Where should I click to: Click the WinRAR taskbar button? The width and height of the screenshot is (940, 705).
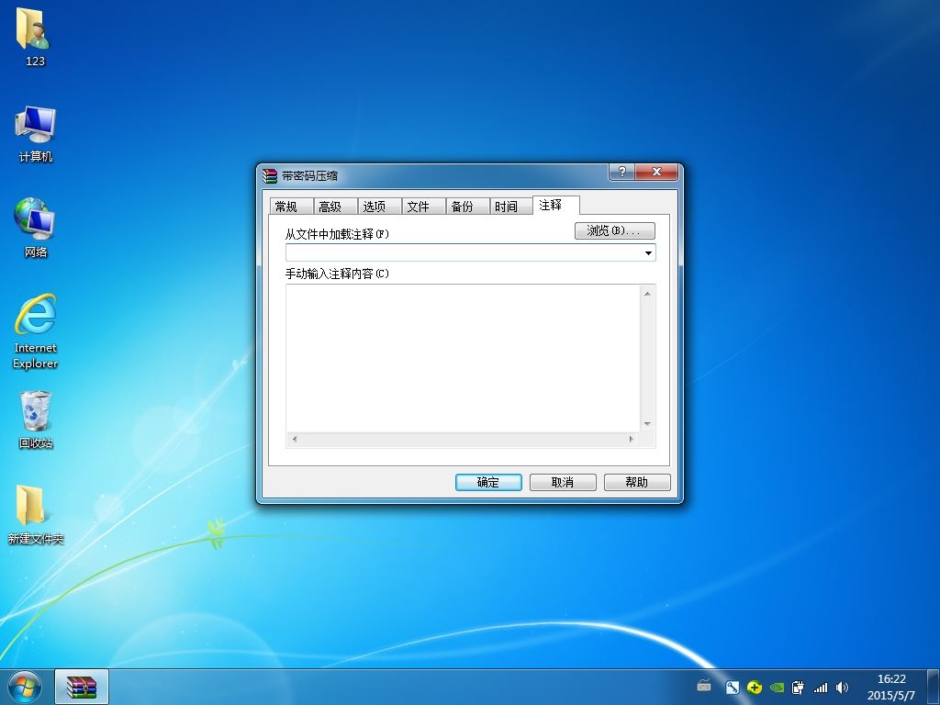click(82, 687)
